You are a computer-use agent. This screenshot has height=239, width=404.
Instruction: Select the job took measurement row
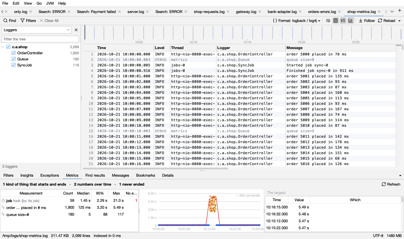click(x=69, y=200)
